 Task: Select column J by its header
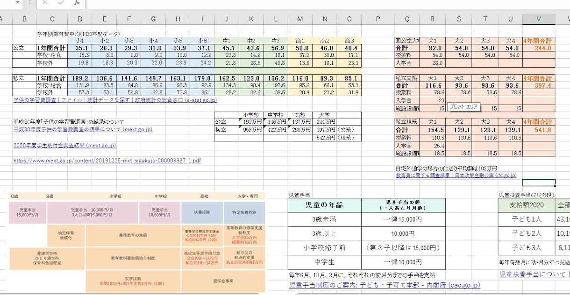(226, 19)
